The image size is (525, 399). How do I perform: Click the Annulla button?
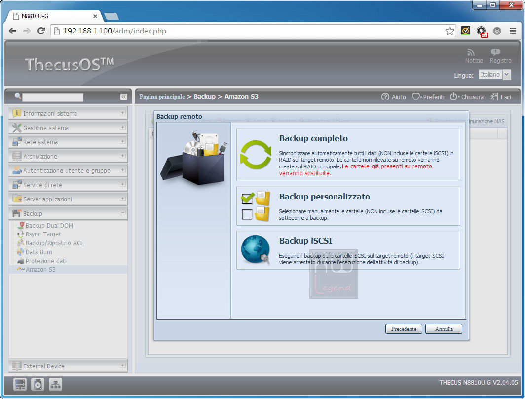[444, 329]
